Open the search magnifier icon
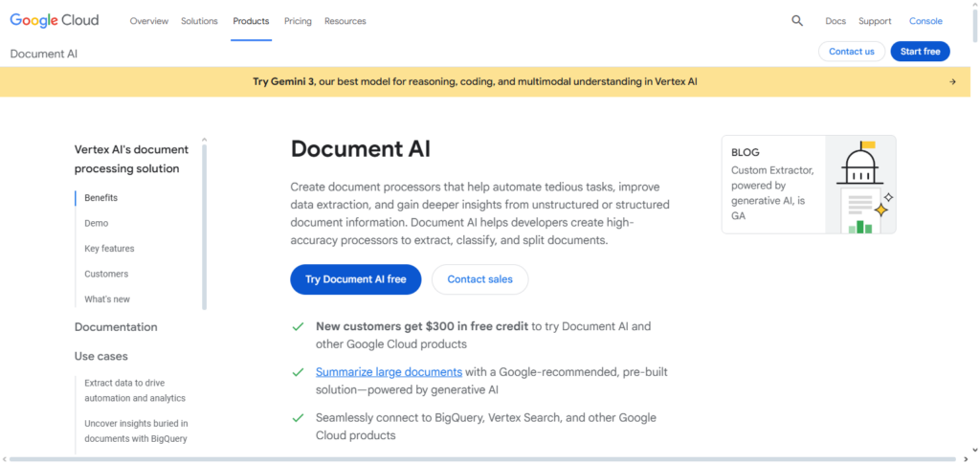The image size is (980, 464). pos(797,21)
